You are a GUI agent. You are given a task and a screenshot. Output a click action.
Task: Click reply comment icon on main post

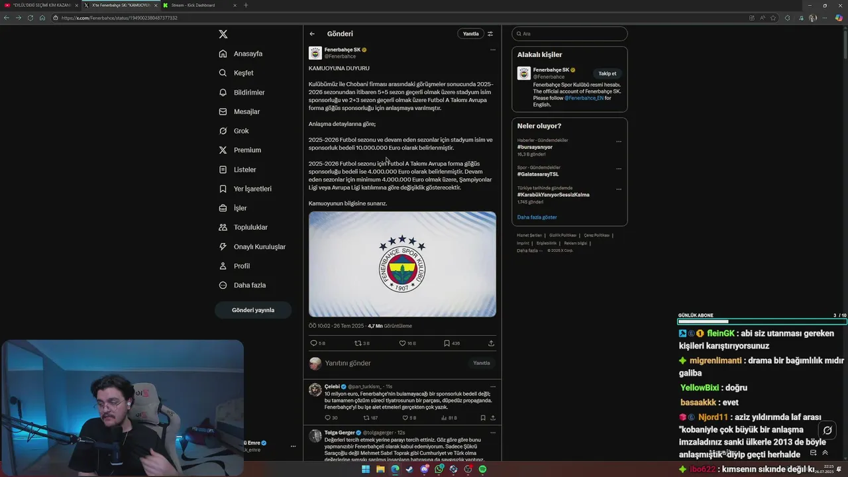coord(314,343)
